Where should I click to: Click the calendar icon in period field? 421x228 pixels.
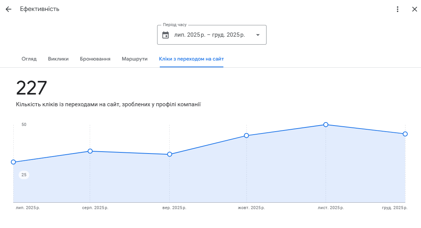click(165, 35)
